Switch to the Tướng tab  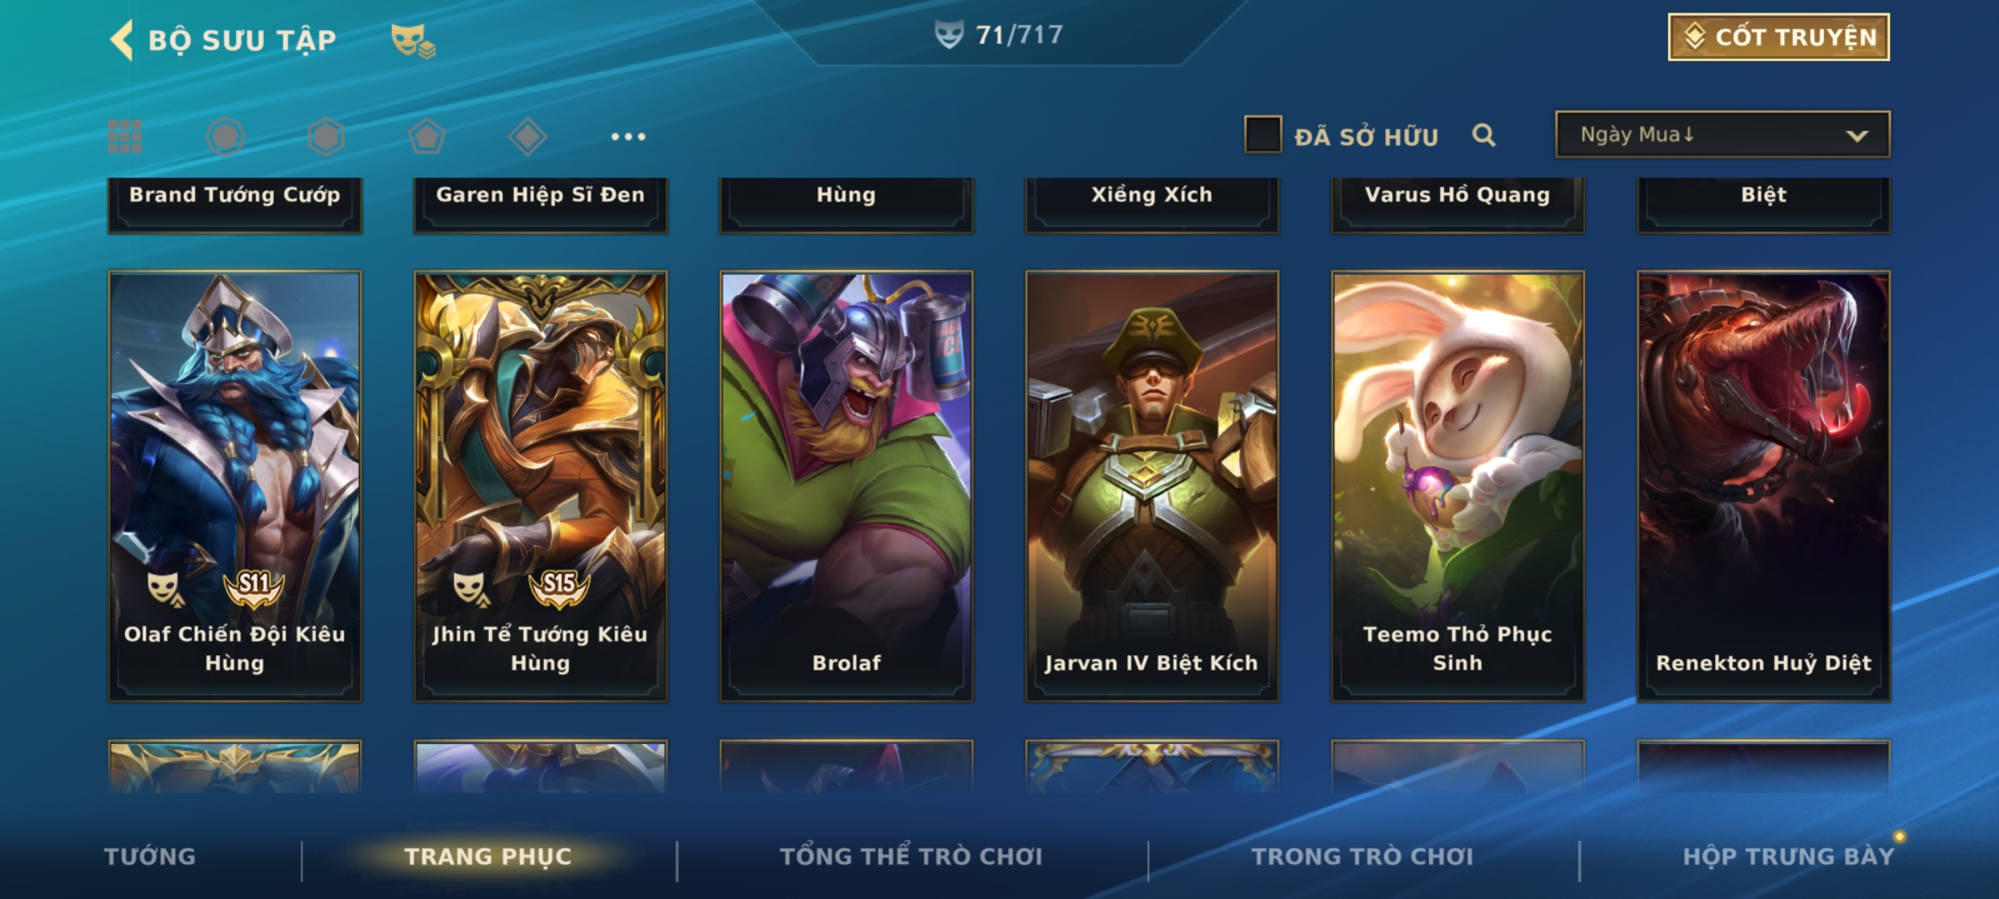point(150,857)
